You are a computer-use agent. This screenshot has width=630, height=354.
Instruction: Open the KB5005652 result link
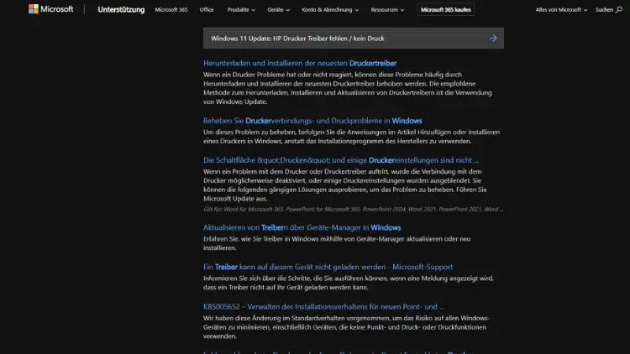(323, 306)
